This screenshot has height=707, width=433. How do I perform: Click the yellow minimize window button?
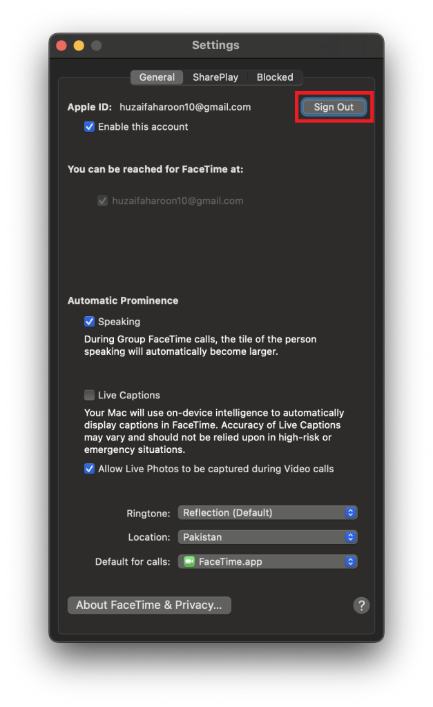(79, 46)
